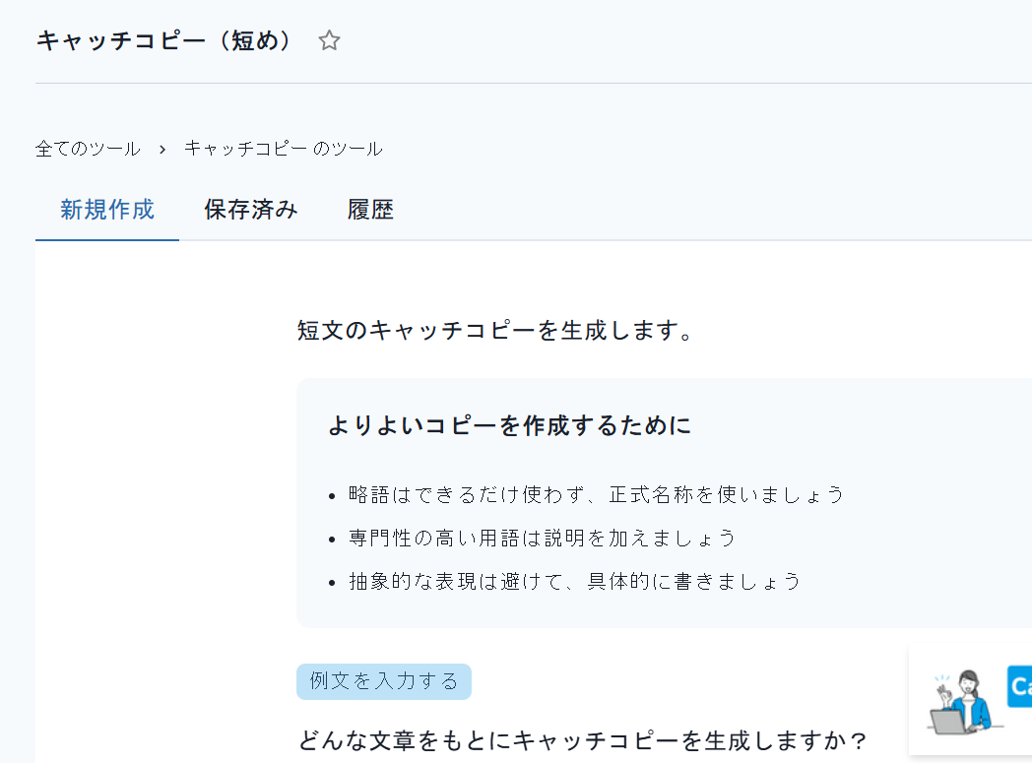Click the breadcrumb chevron separator arrow

pos(161,150)
